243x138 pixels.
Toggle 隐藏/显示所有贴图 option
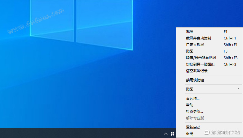tap(201, 58)
